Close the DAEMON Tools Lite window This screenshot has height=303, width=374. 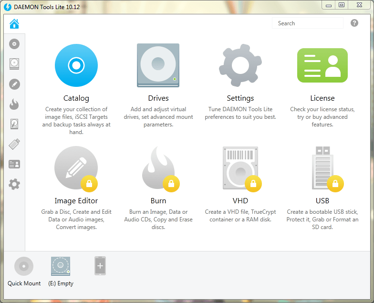coord(360,5)
